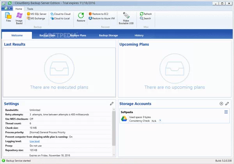Click the Low level logging link
234x164 pixels.
click(35, 141)
